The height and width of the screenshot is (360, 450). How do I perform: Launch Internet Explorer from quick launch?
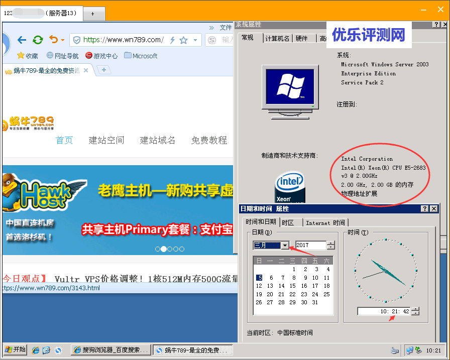36,350
